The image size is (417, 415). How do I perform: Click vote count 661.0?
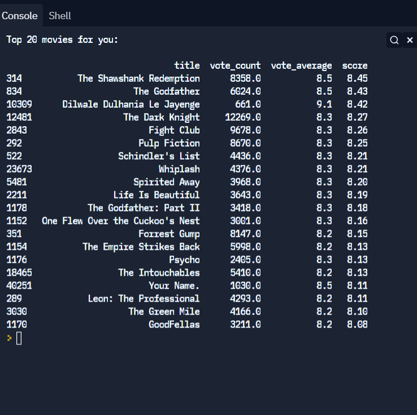pyautogui.click(x=248, y=104)
